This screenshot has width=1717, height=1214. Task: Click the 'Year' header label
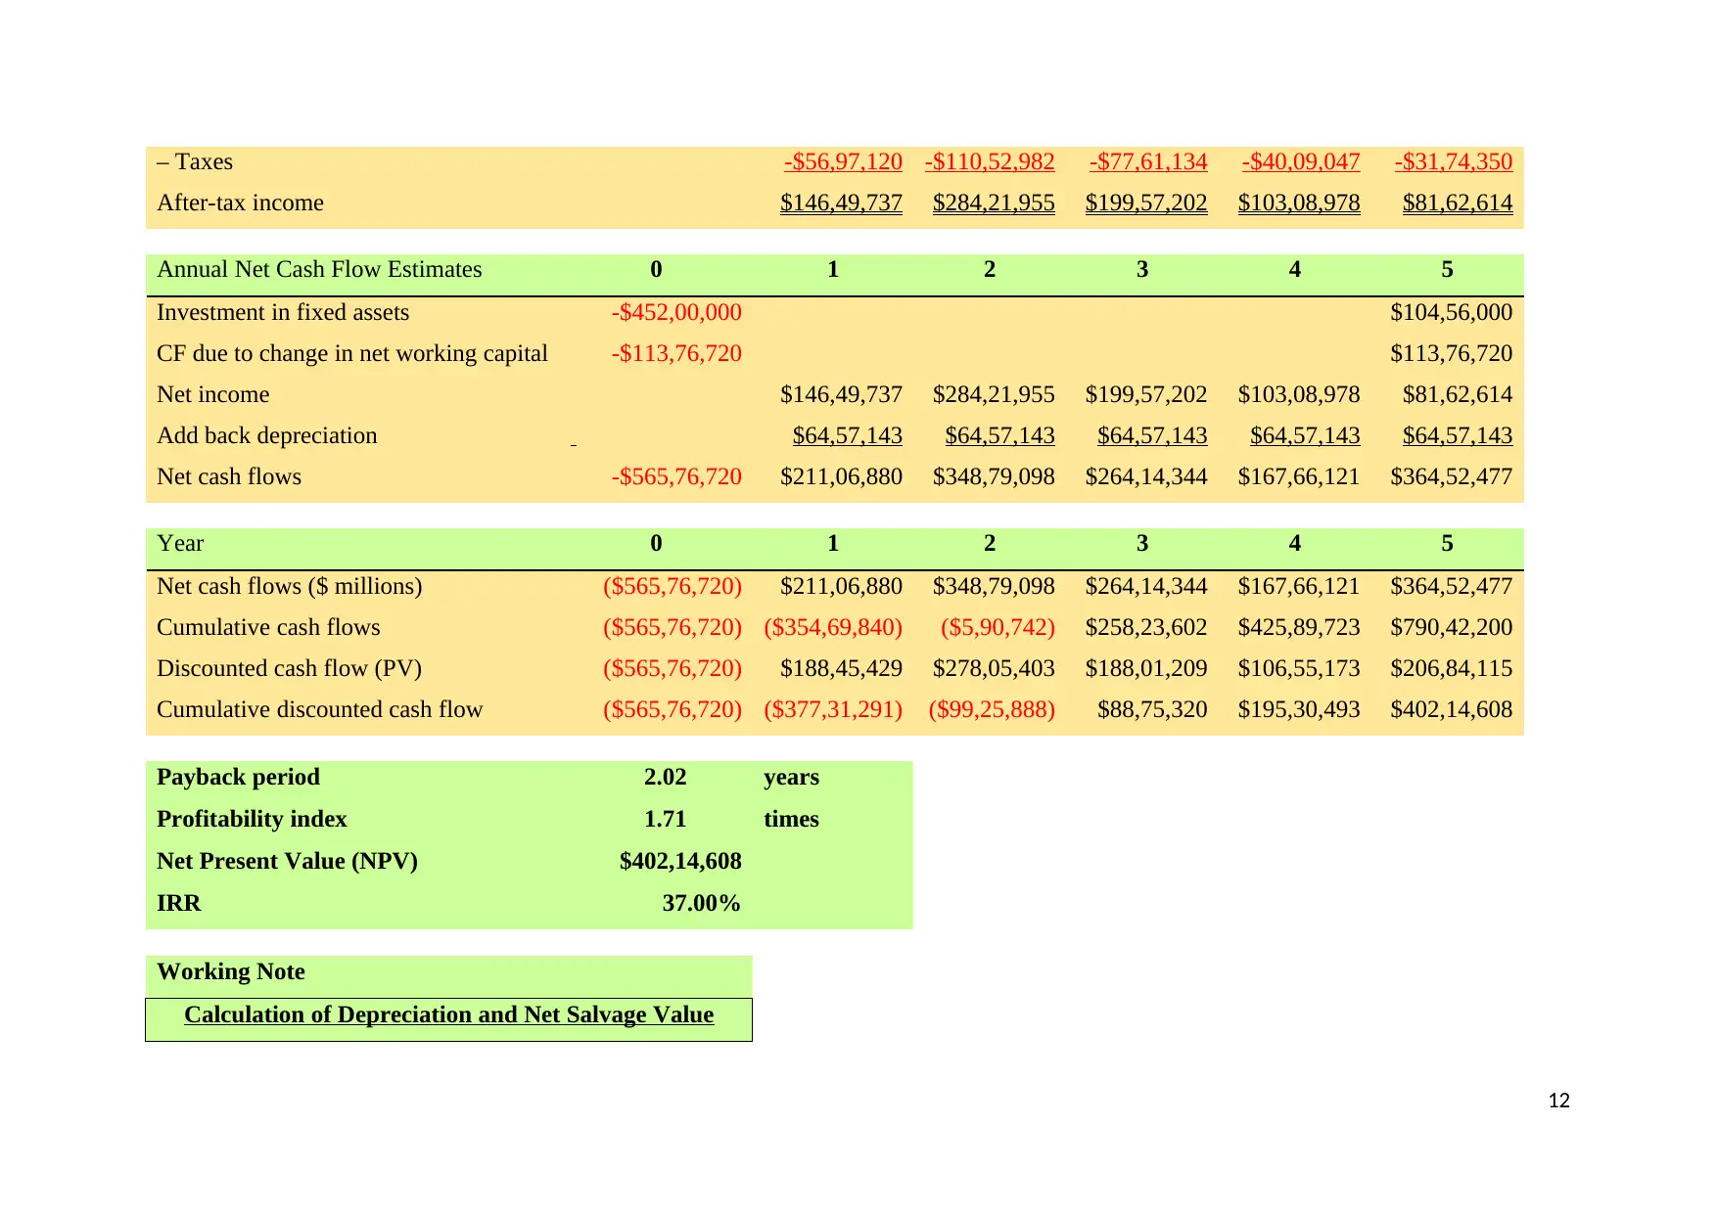tap(180, 544)
